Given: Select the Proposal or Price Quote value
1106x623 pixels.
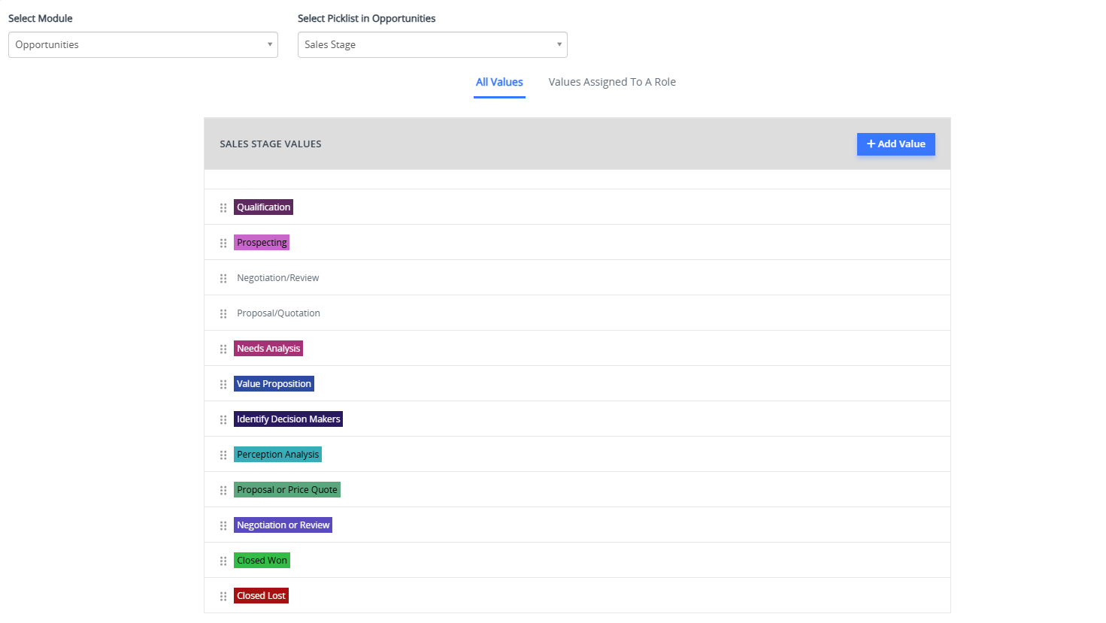Looking at the screenshot, I should tap(287, 490).
